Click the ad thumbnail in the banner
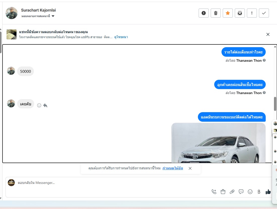Image resolution: width=277 pixels, height=209 pixels. pyautogui.click(x=12, y=34)
